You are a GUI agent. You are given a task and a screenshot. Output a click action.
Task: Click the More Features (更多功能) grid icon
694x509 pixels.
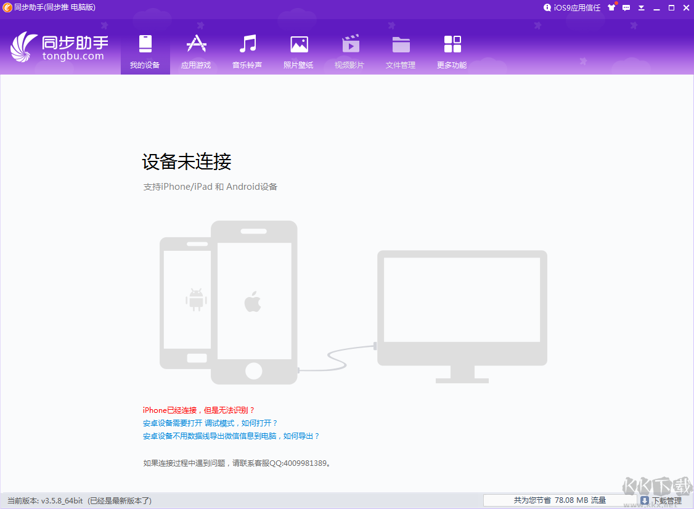coord(452,43)
